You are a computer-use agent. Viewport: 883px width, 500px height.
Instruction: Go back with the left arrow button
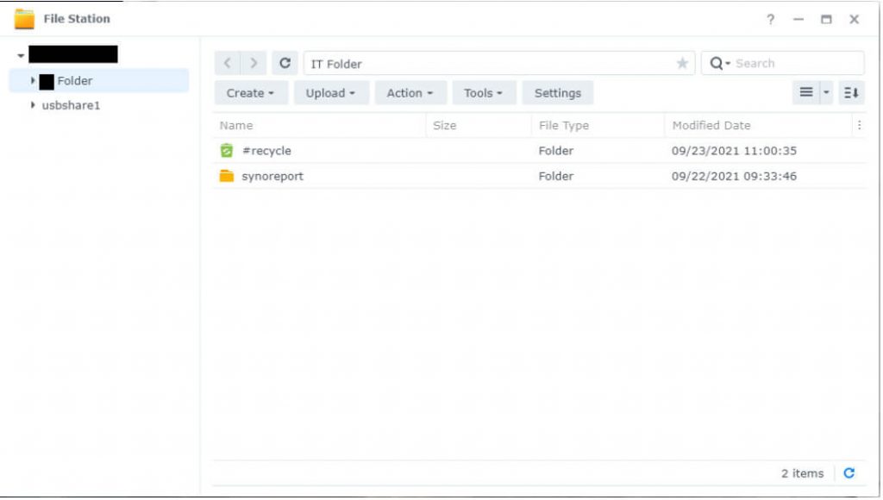tap(228, 63)
